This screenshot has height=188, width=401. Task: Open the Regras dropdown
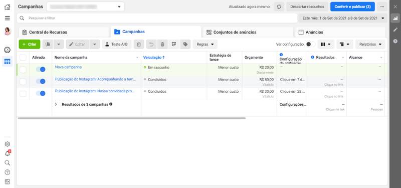[x=205, y=44]
